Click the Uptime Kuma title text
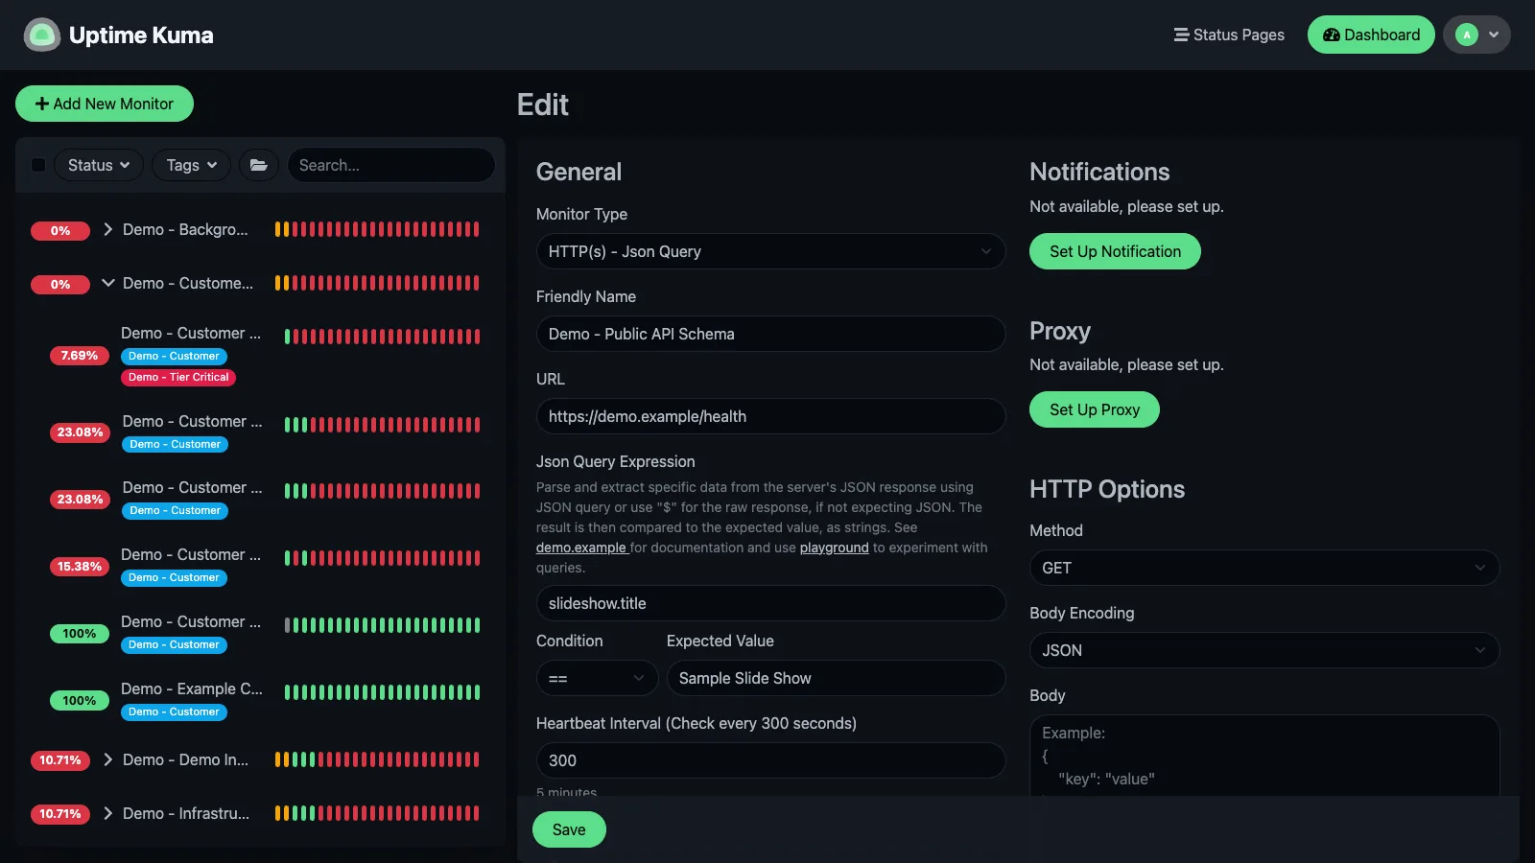Viewport: 1535px width, 863px height. coord(141,35)
